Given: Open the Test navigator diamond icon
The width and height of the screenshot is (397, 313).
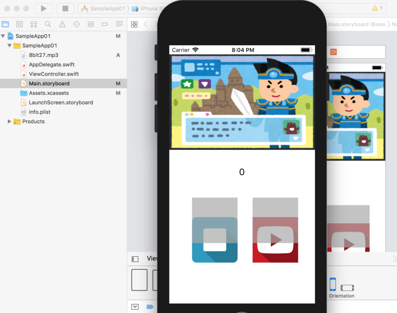Looking at the screenshot, I should [76, 24].
